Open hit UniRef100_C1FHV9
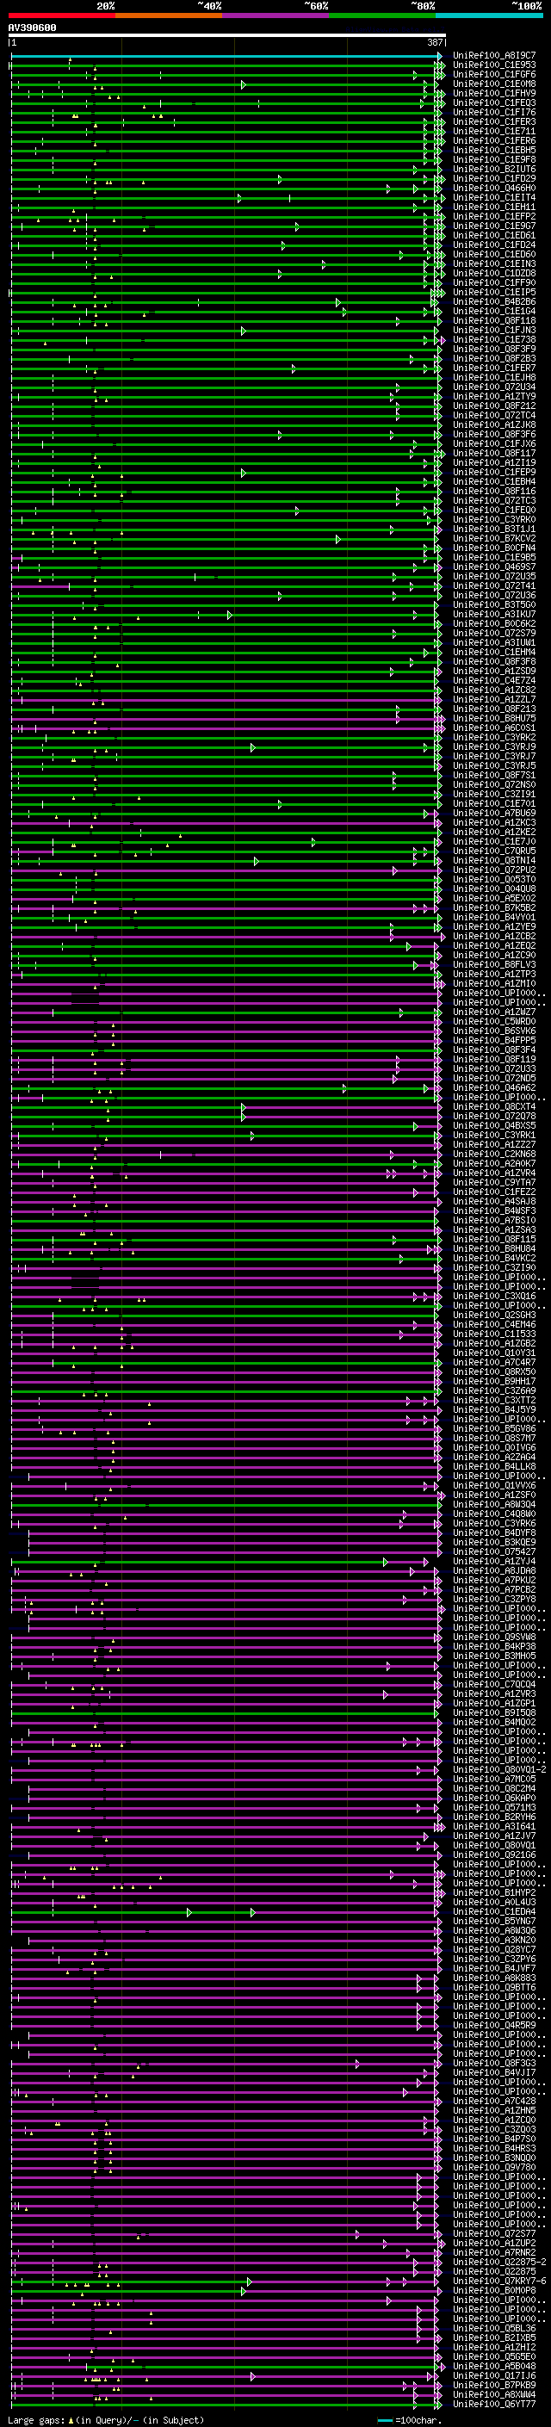Screen dimensions: 551x2427 click(494, 93)
